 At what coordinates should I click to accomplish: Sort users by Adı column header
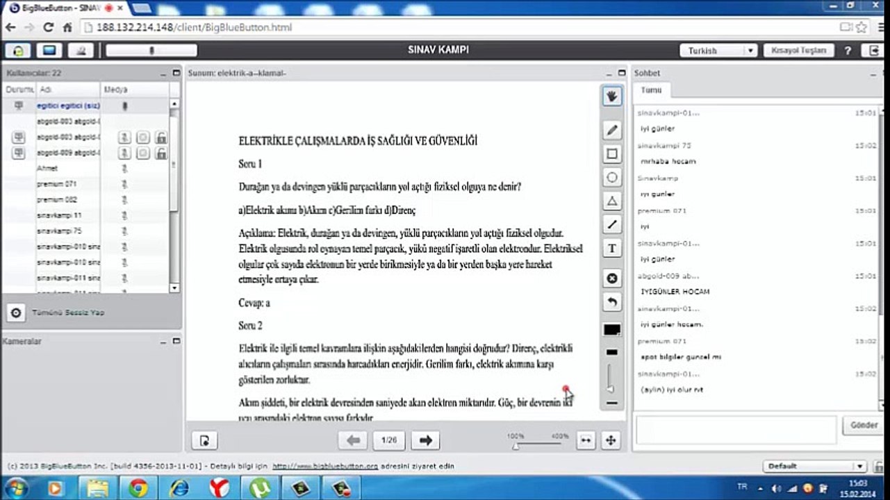point(68,90)
